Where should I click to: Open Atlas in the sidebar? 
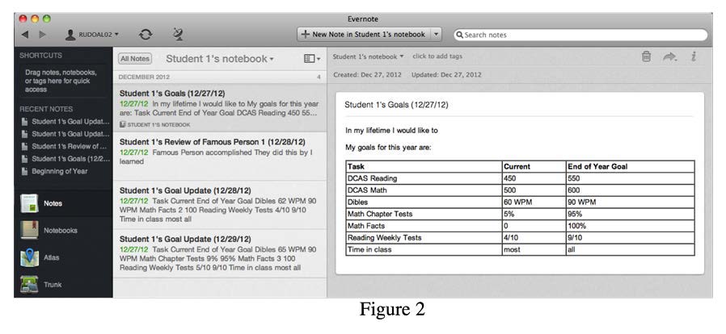63,257
